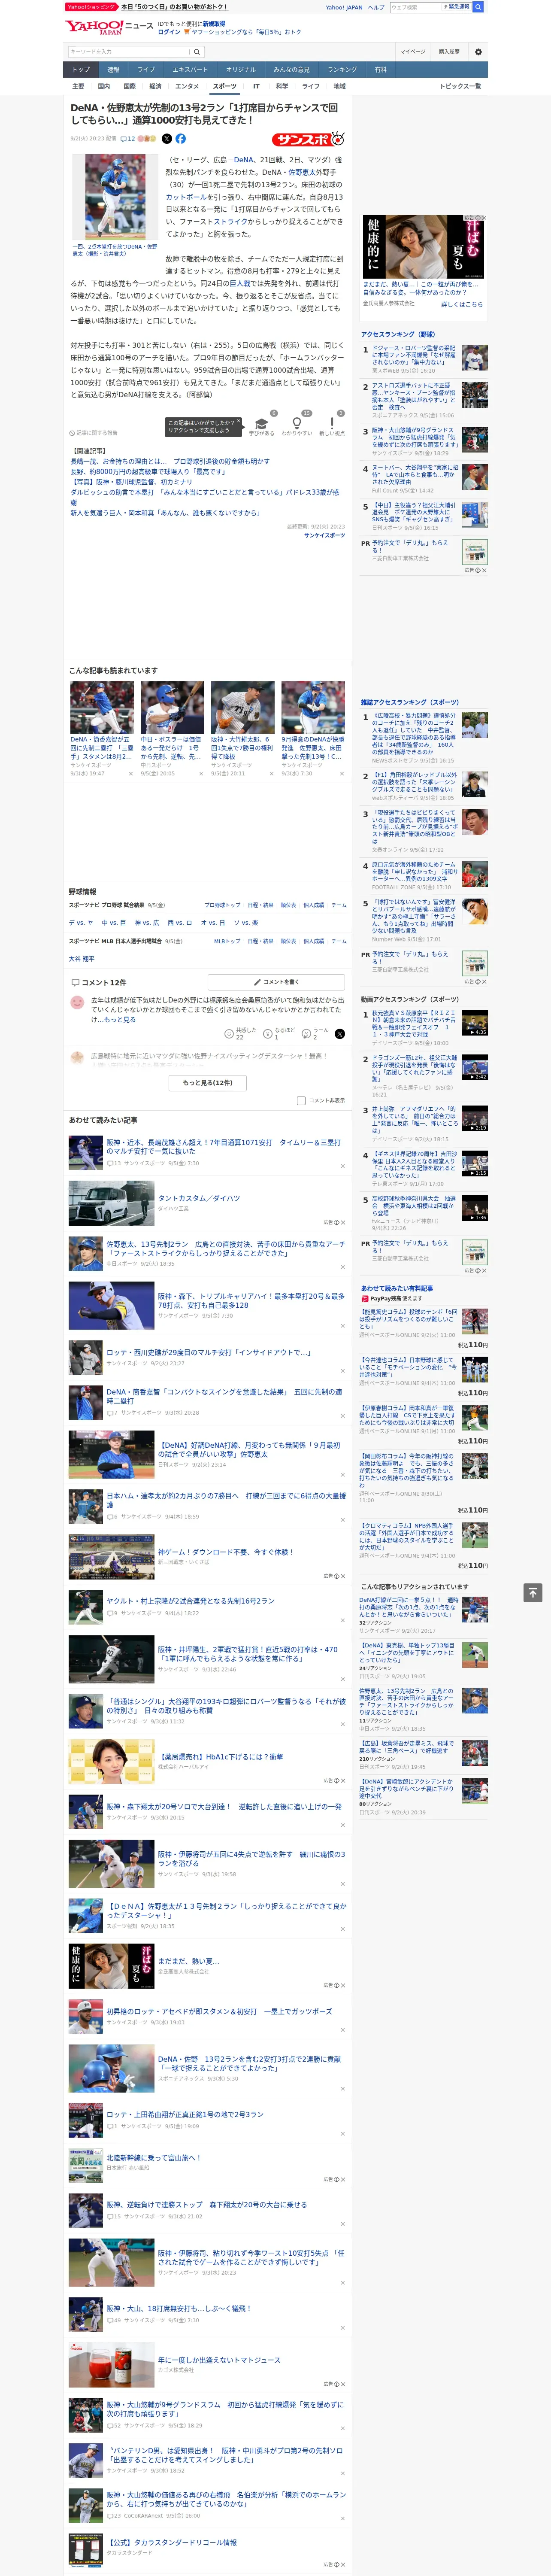Click the コメントを書く button
551x2576 pixels.
[x=276, y=982]
